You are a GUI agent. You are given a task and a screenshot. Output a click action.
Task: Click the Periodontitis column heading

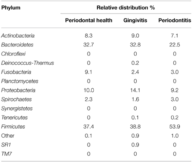(175, 20)
